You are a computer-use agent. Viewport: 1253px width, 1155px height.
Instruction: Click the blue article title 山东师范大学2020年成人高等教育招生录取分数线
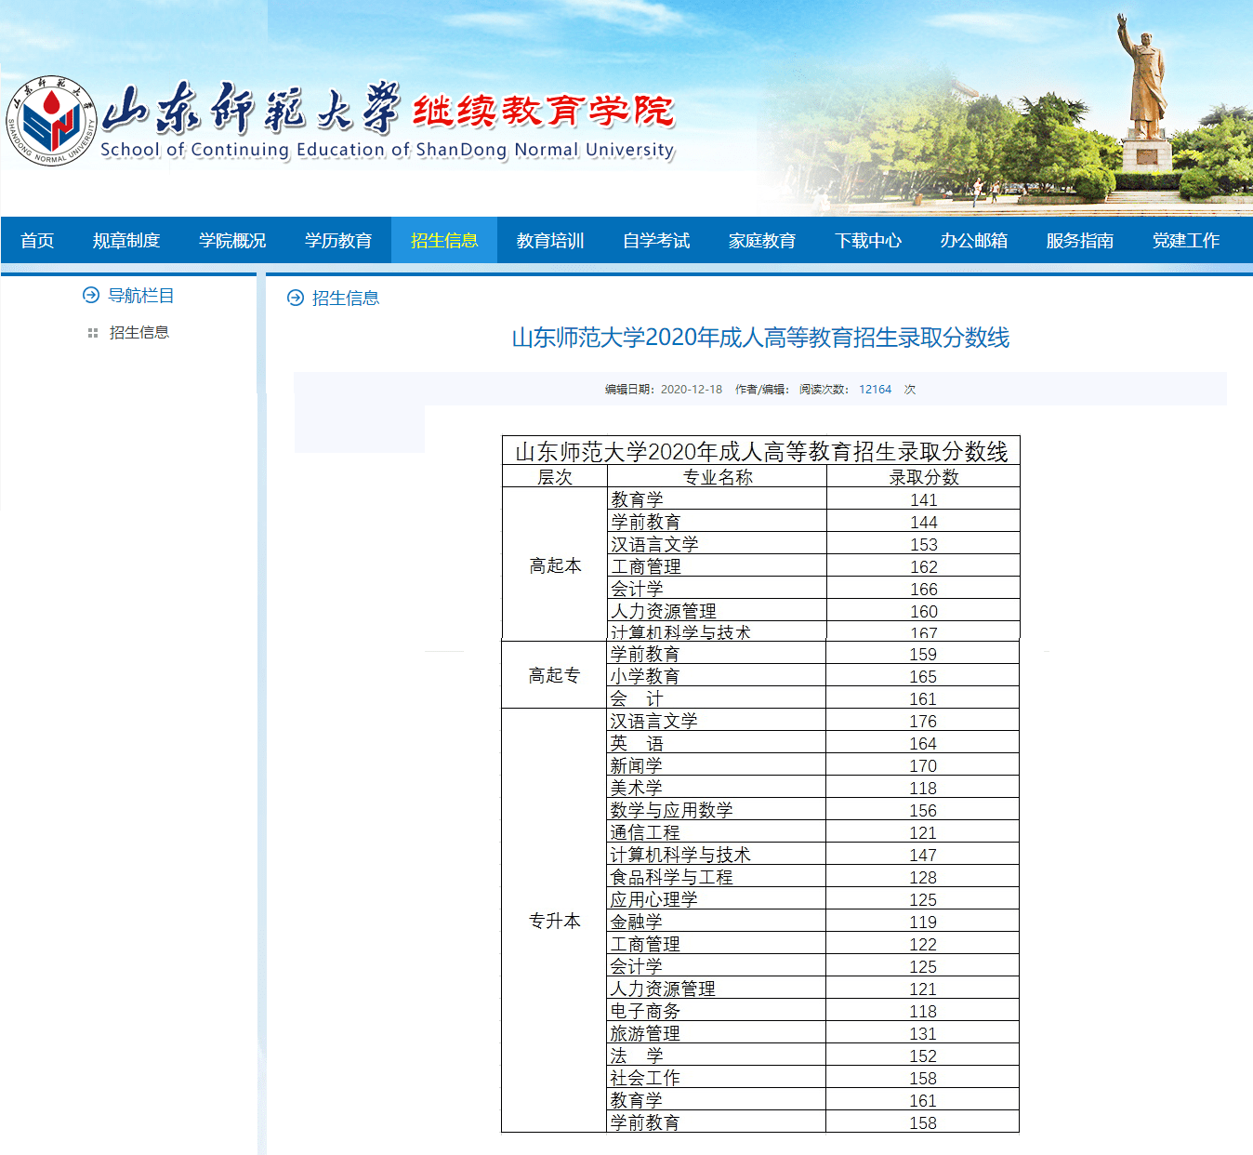coord(760,338)
